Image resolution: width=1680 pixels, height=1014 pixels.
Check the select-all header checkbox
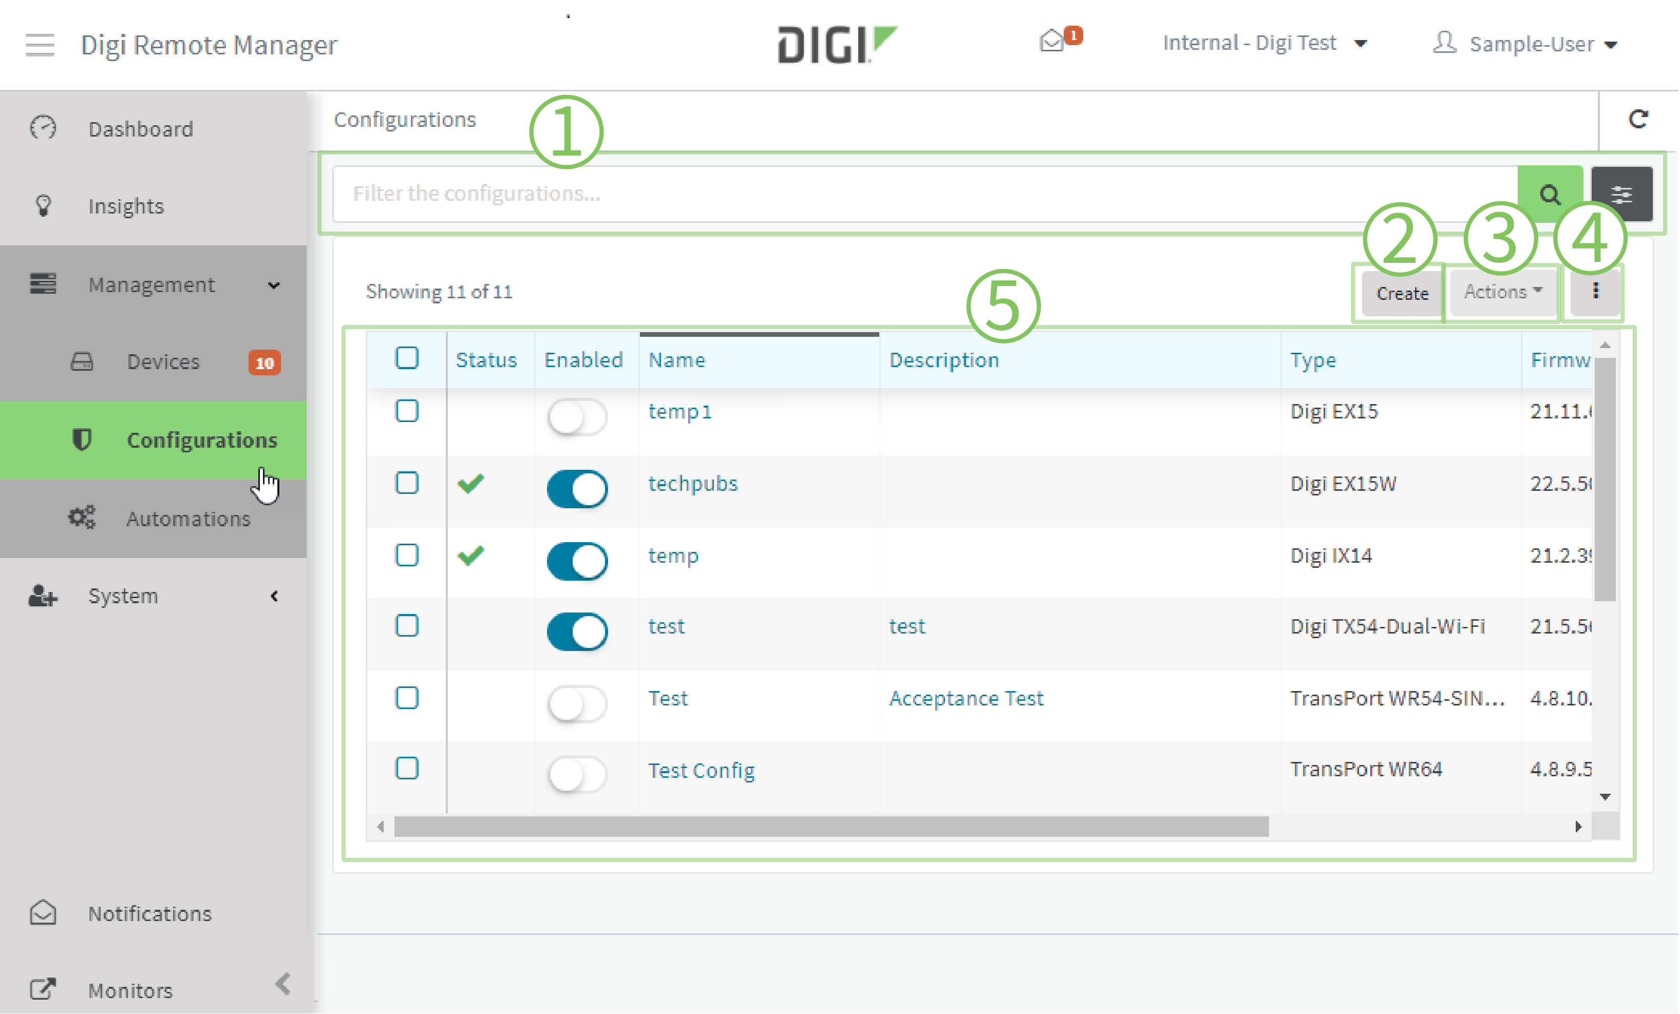tap(406, 358)
